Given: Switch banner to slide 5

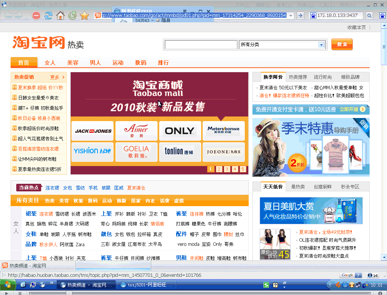Looking at the screenshot, I should pos(243,169).
